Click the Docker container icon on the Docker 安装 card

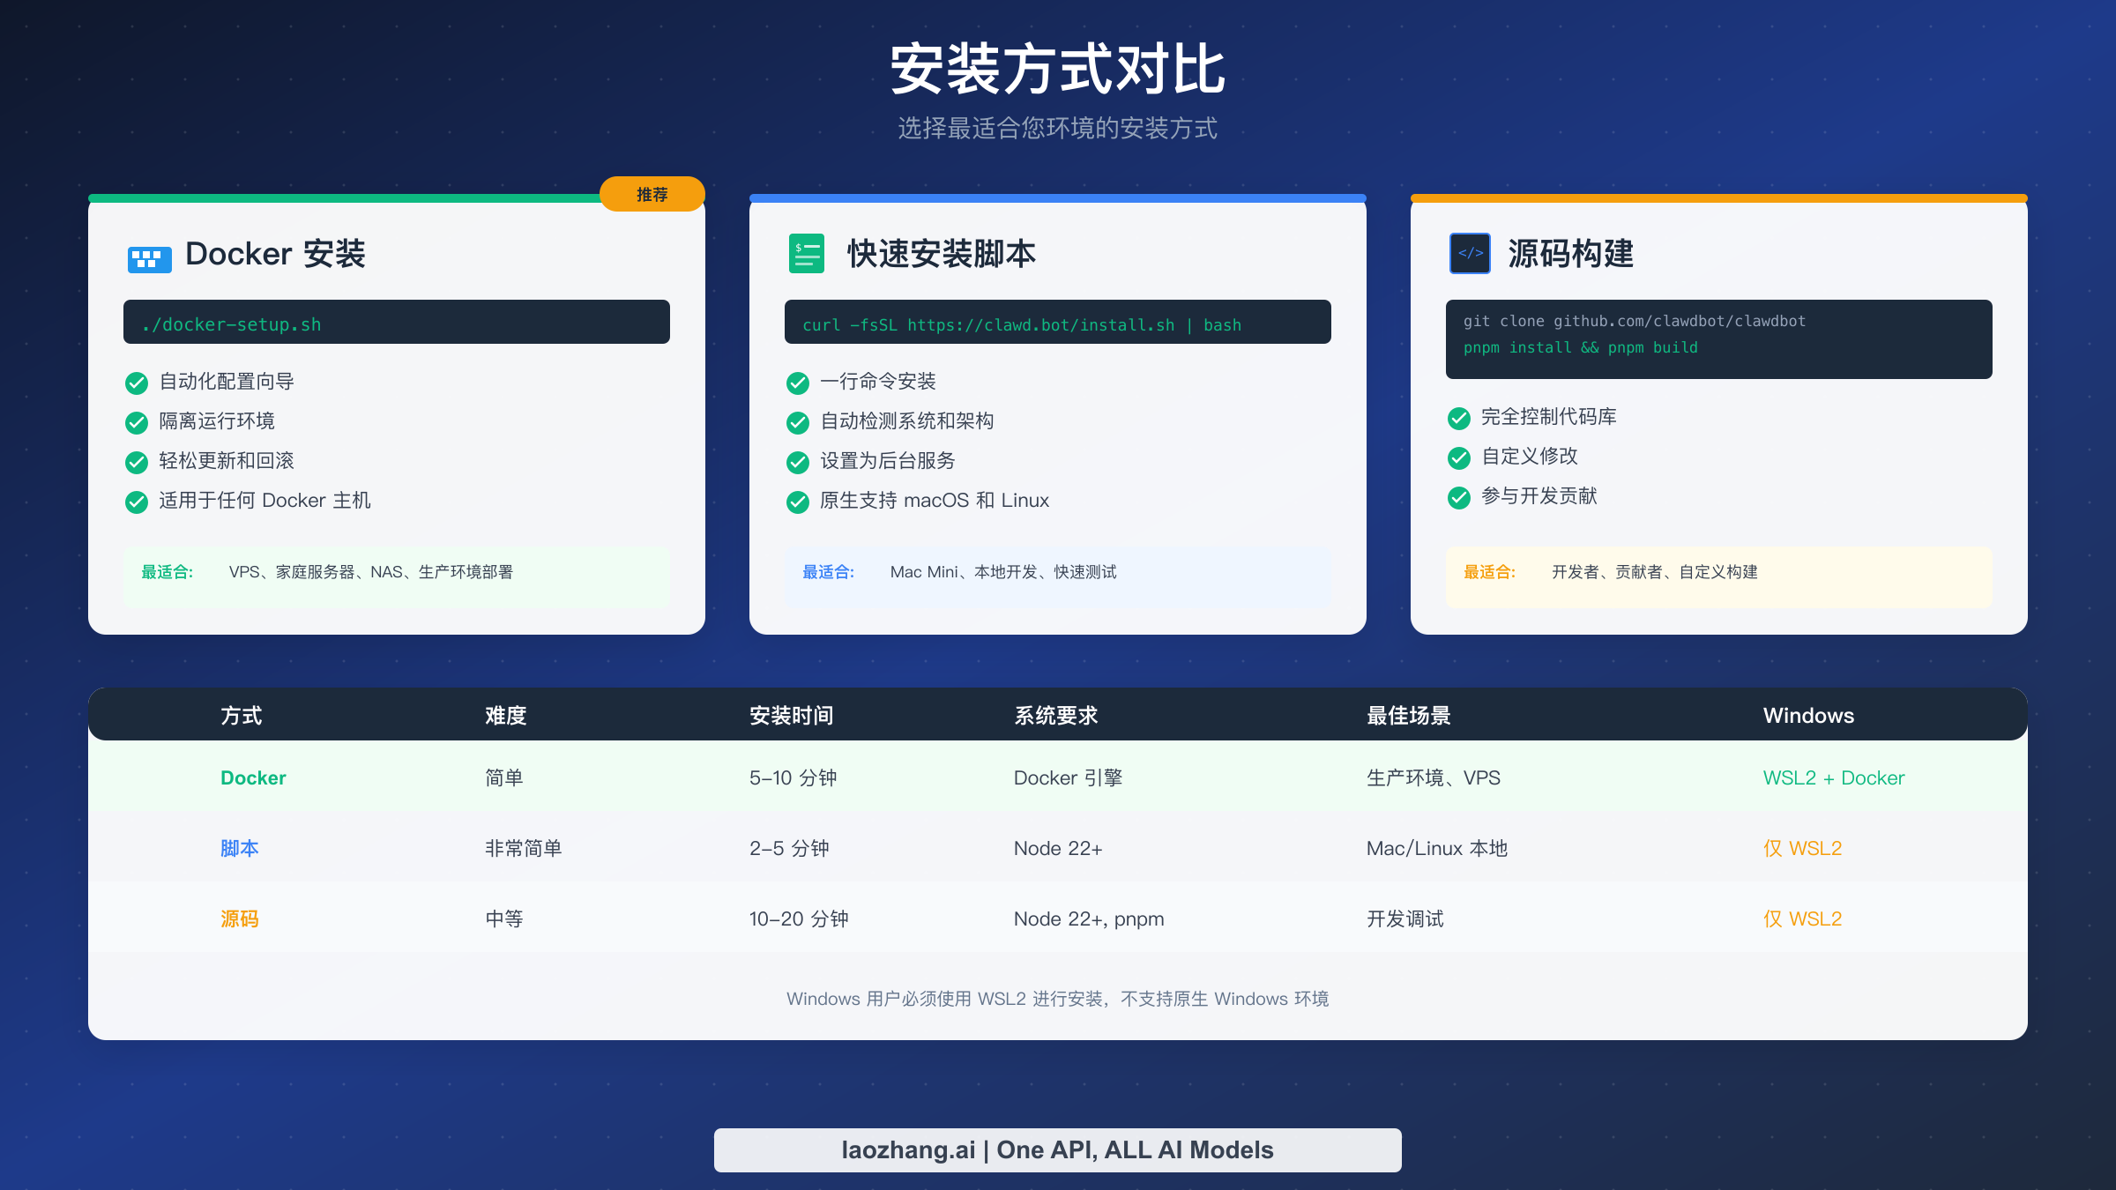pos(148,258)
